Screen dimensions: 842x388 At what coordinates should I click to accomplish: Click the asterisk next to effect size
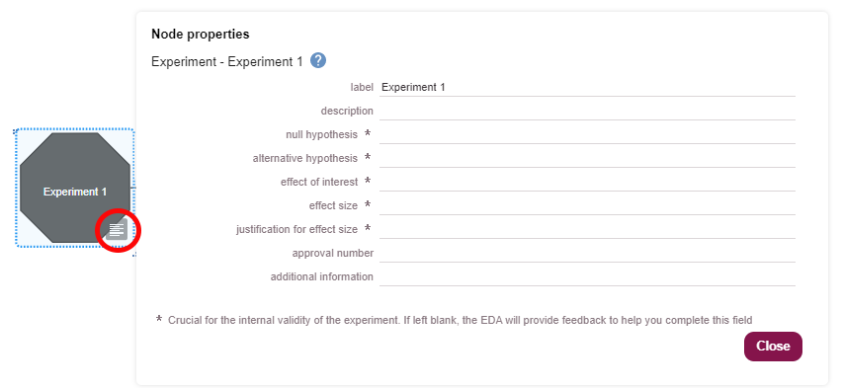coord(368,204)
